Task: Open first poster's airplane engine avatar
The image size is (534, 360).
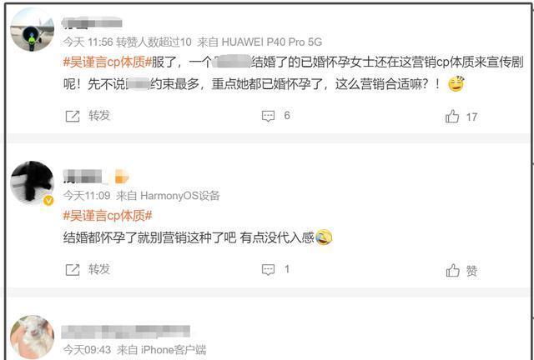Action: [x=32, y=30]
